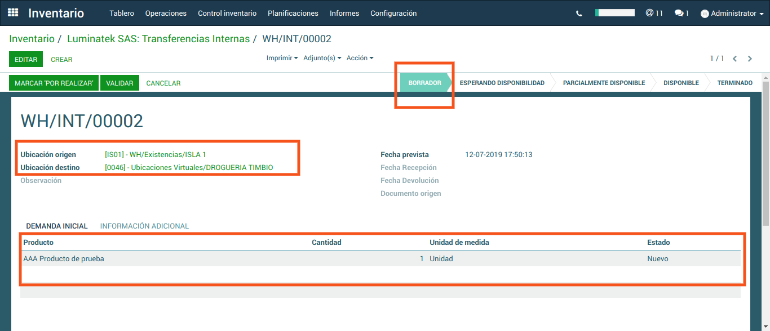Expand the Imprimir dropdown
770x331 pixels.
pyautogui.click(x=282, y=58)
